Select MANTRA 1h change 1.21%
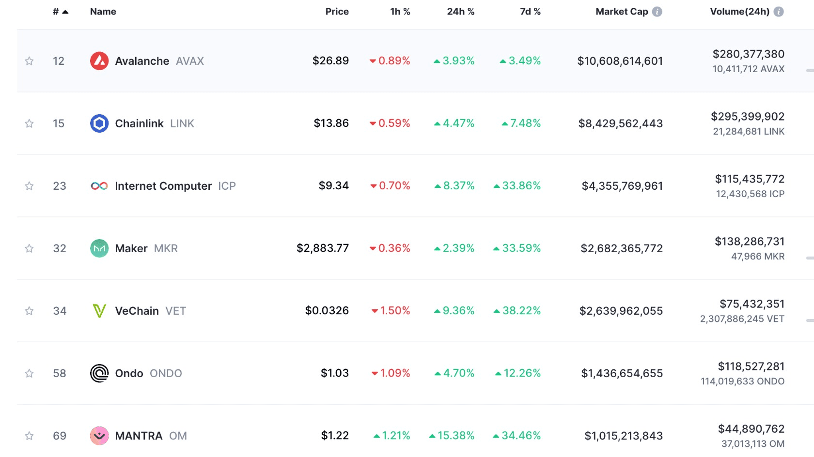Screen dimensions: 814x457 point(392,435)
